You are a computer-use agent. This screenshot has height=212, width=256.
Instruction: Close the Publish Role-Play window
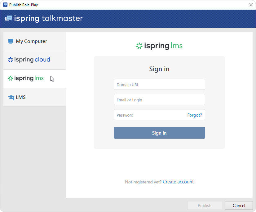pyautogui.click(x=251, y=5)
